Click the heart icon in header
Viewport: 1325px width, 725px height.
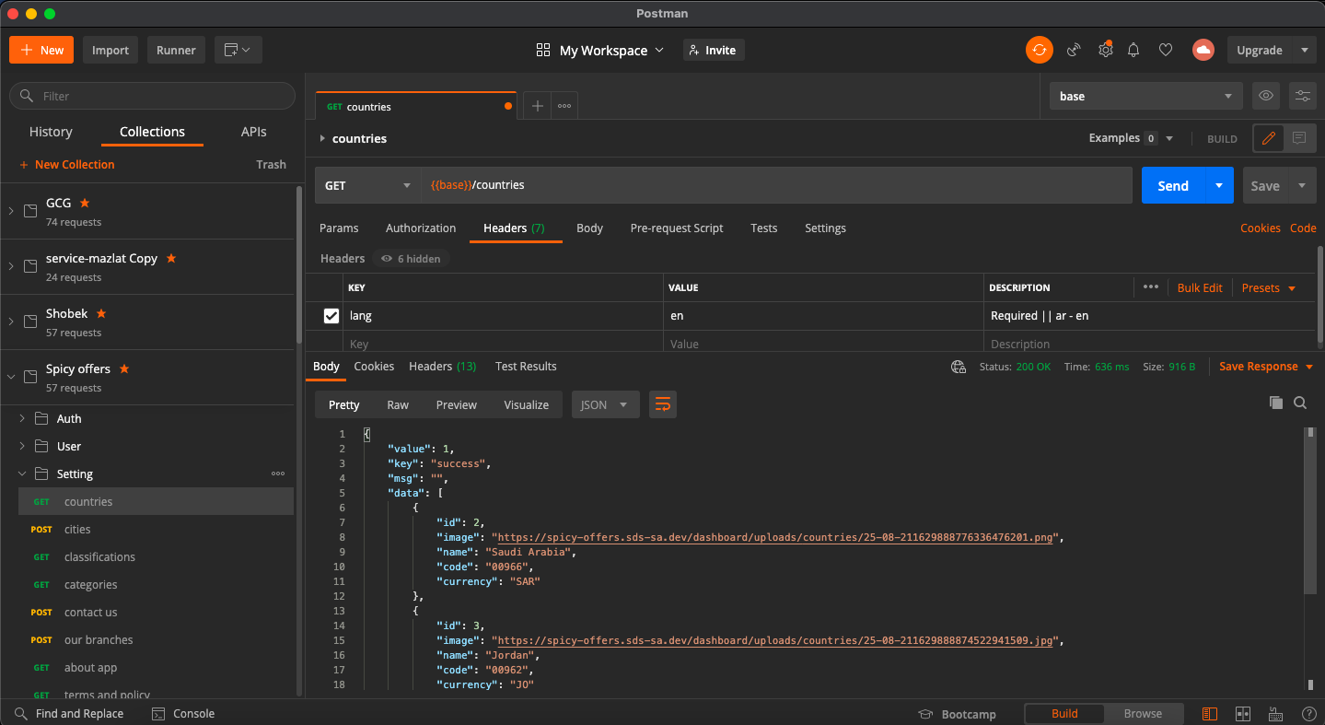pos(1166,50)
